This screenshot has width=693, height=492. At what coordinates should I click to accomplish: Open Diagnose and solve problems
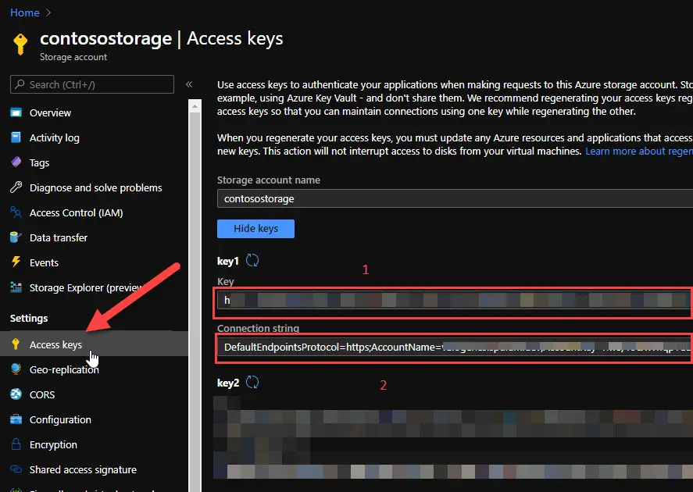click(x=95, y=187)
